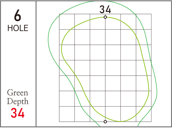172x128 pixels.
Task: Click the grid's top-right corner cell
Action: tap(144, 22)
